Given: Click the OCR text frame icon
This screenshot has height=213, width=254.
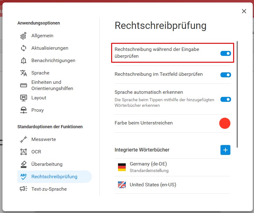Looking at the screenshot, I should [x=24, y=152].
